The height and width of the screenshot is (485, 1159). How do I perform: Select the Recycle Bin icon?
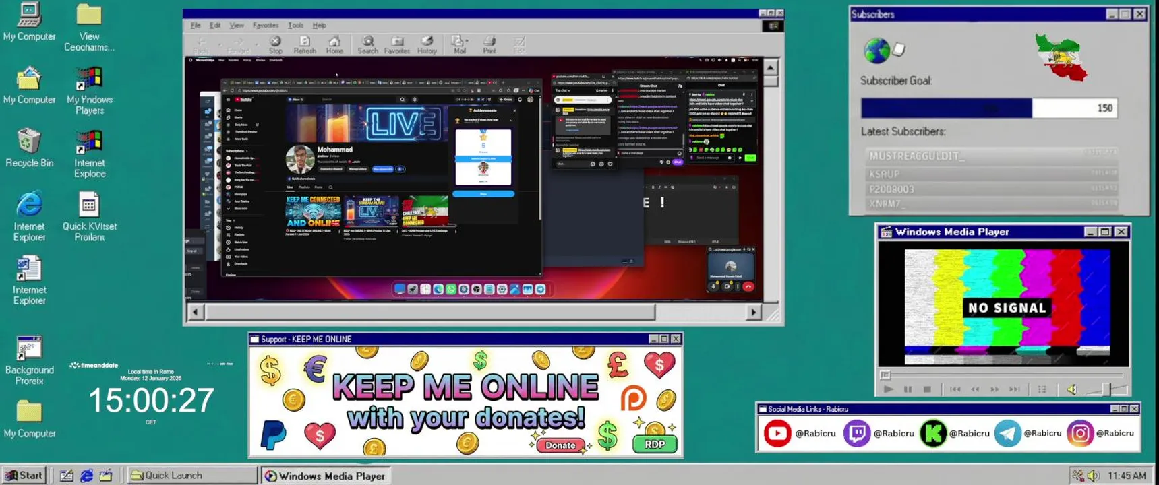click(29, 148)
